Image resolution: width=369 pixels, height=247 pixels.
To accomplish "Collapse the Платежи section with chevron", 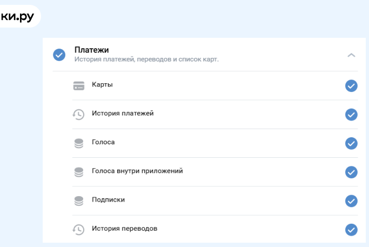I will [351, 55].
